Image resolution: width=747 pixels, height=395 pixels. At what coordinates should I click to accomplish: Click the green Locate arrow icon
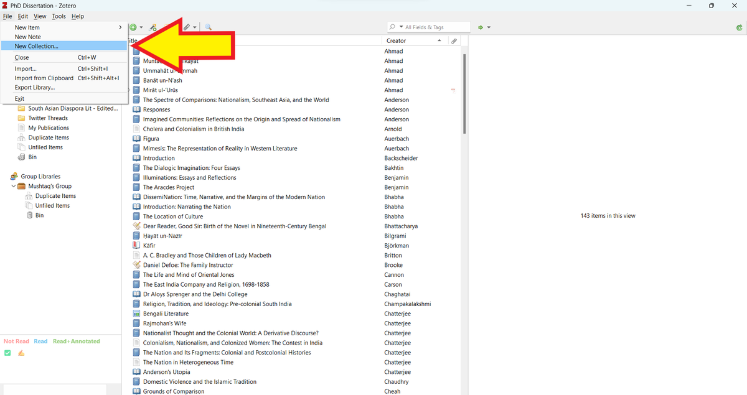481,27
